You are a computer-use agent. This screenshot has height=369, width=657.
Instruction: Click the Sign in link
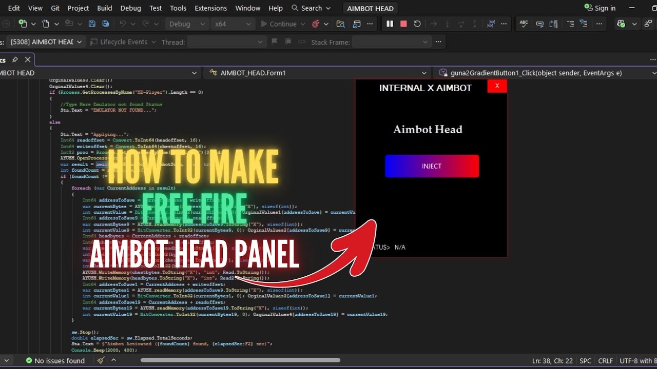click(x=605, y=8)
